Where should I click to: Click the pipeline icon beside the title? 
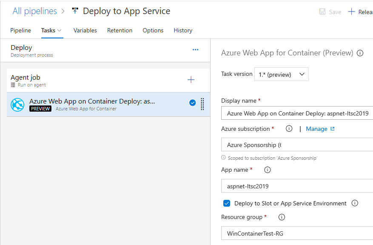point(75,11)
